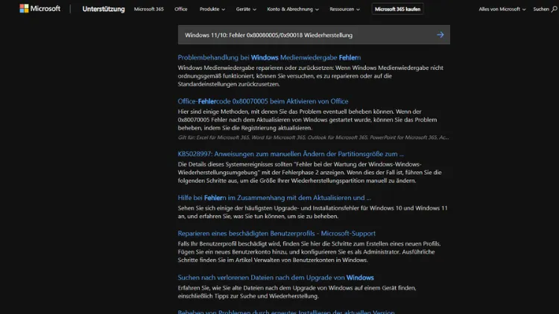
Task: Click the Suchen label in header
Action: [541, 9]
